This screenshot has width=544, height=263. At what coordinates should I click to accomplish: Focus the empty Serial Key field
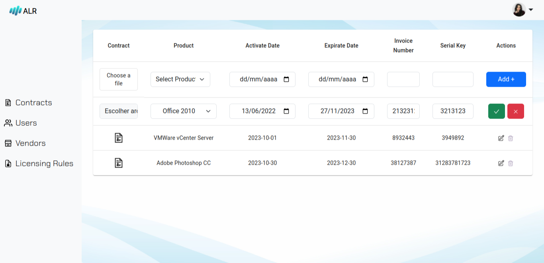[453, 79]
